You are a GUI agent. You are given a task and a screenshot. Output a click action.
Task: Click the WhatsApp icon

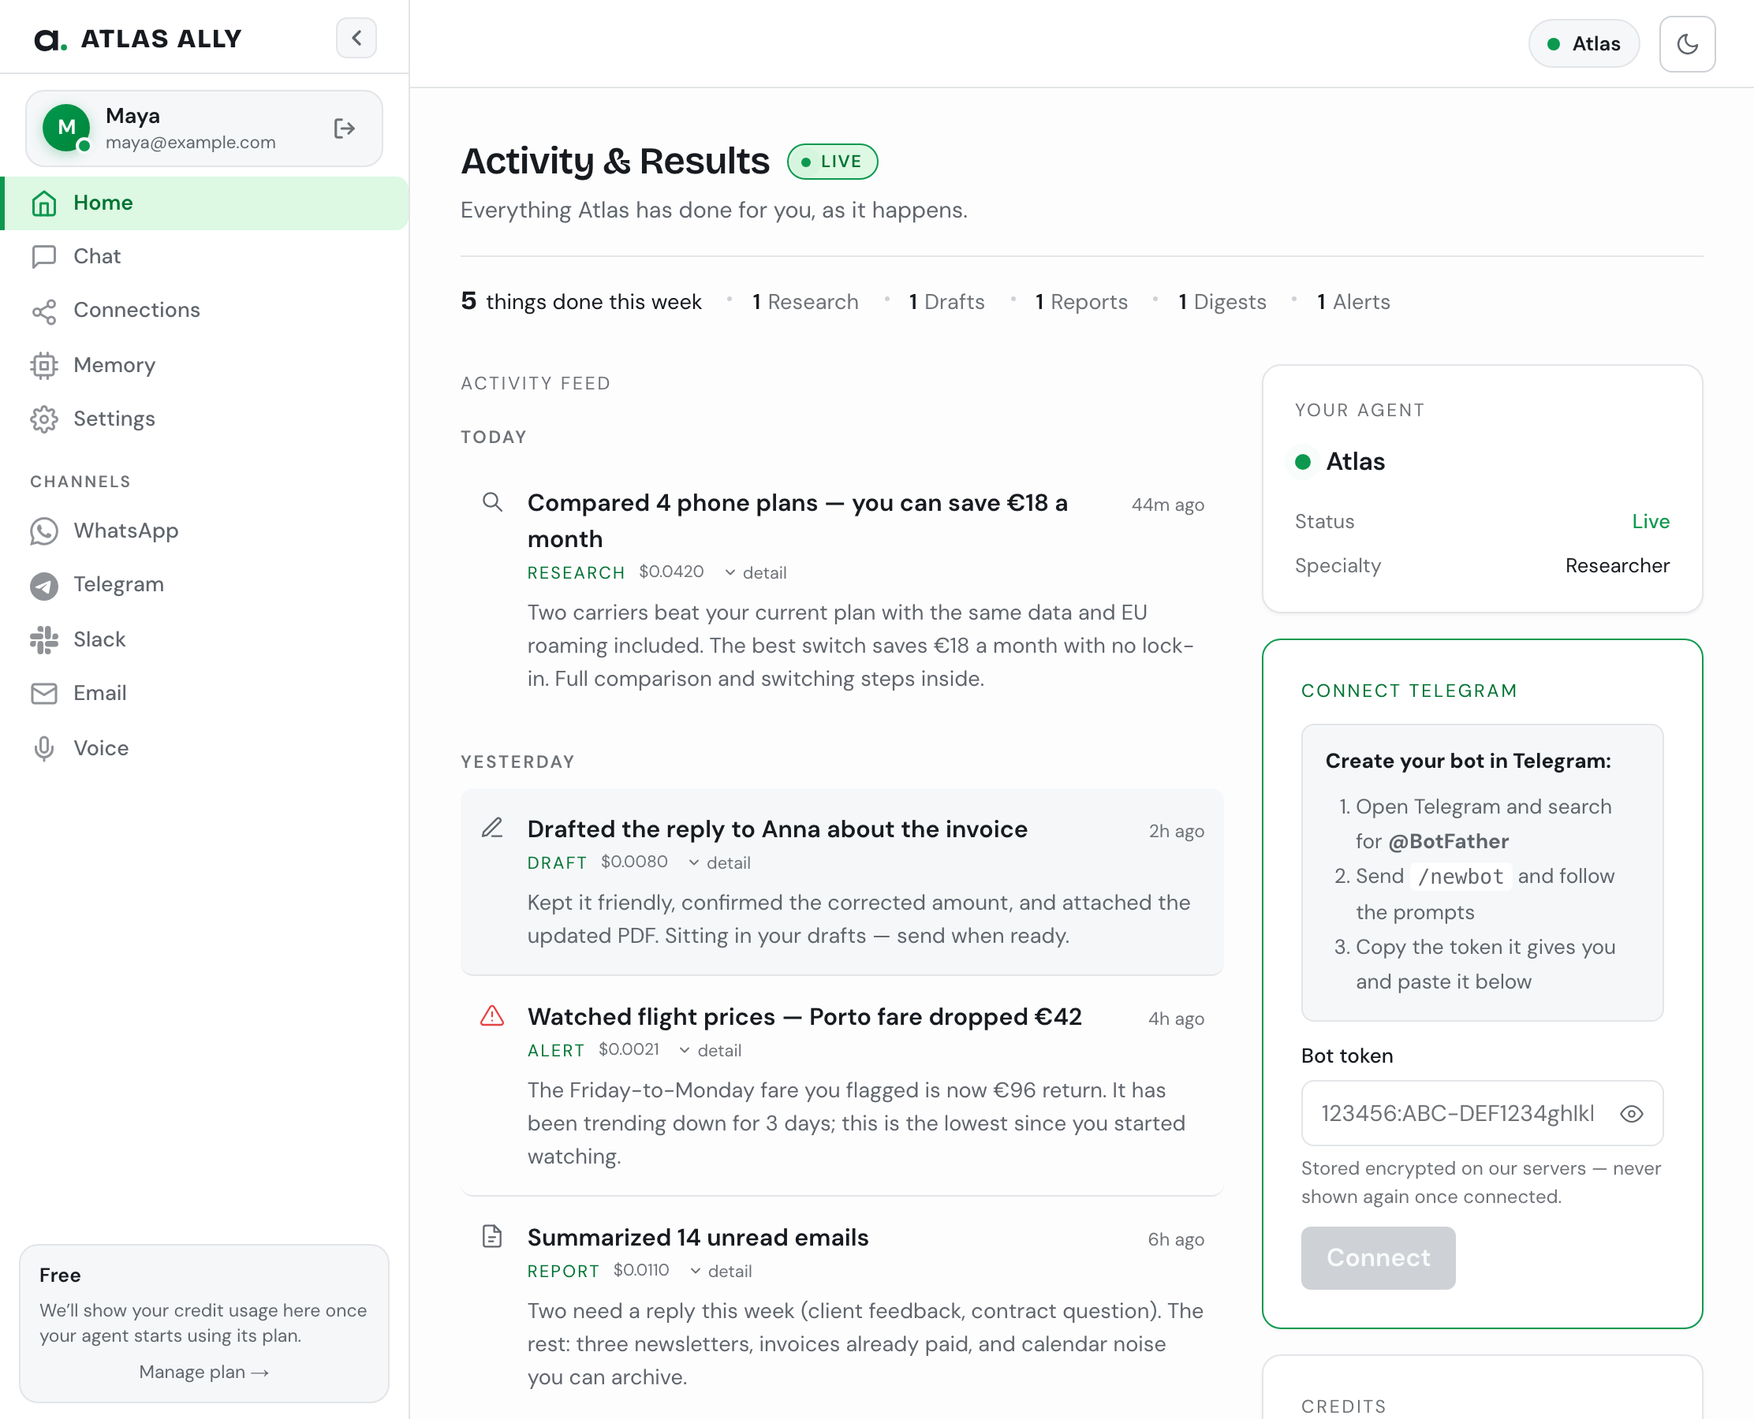[44, 531]
